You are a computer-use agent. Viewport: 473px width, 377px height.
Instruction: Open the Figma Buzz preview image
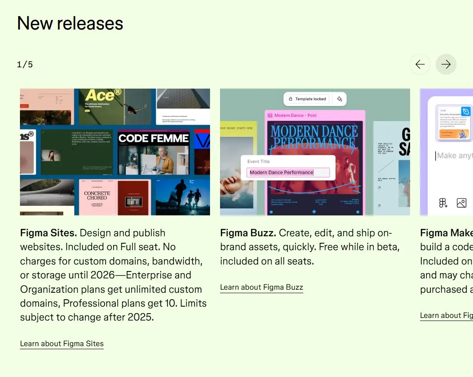315,152
